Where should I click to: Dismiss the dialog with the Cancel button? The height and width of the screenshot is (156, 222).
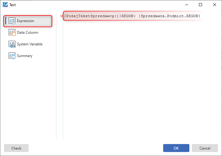pyautogui.click(x=205, y=148)
